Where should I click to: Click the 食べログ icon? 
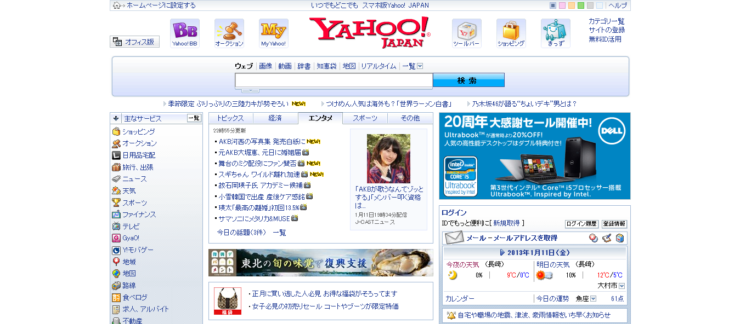pos(116,298)
